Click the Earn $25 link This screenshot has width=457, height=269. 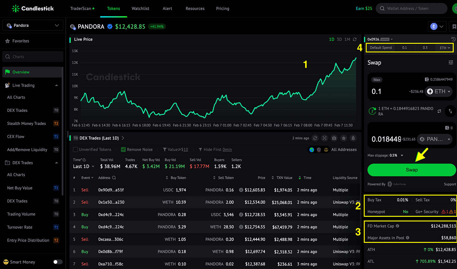tap(364, 8)
